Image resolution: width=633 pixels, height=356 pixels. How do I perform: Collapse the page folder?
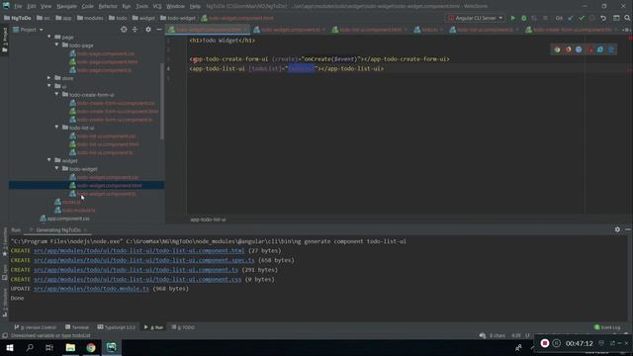49,37
